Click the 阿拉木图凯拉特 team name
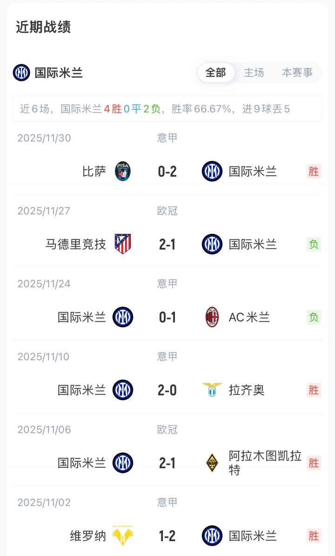 [265, 463]
